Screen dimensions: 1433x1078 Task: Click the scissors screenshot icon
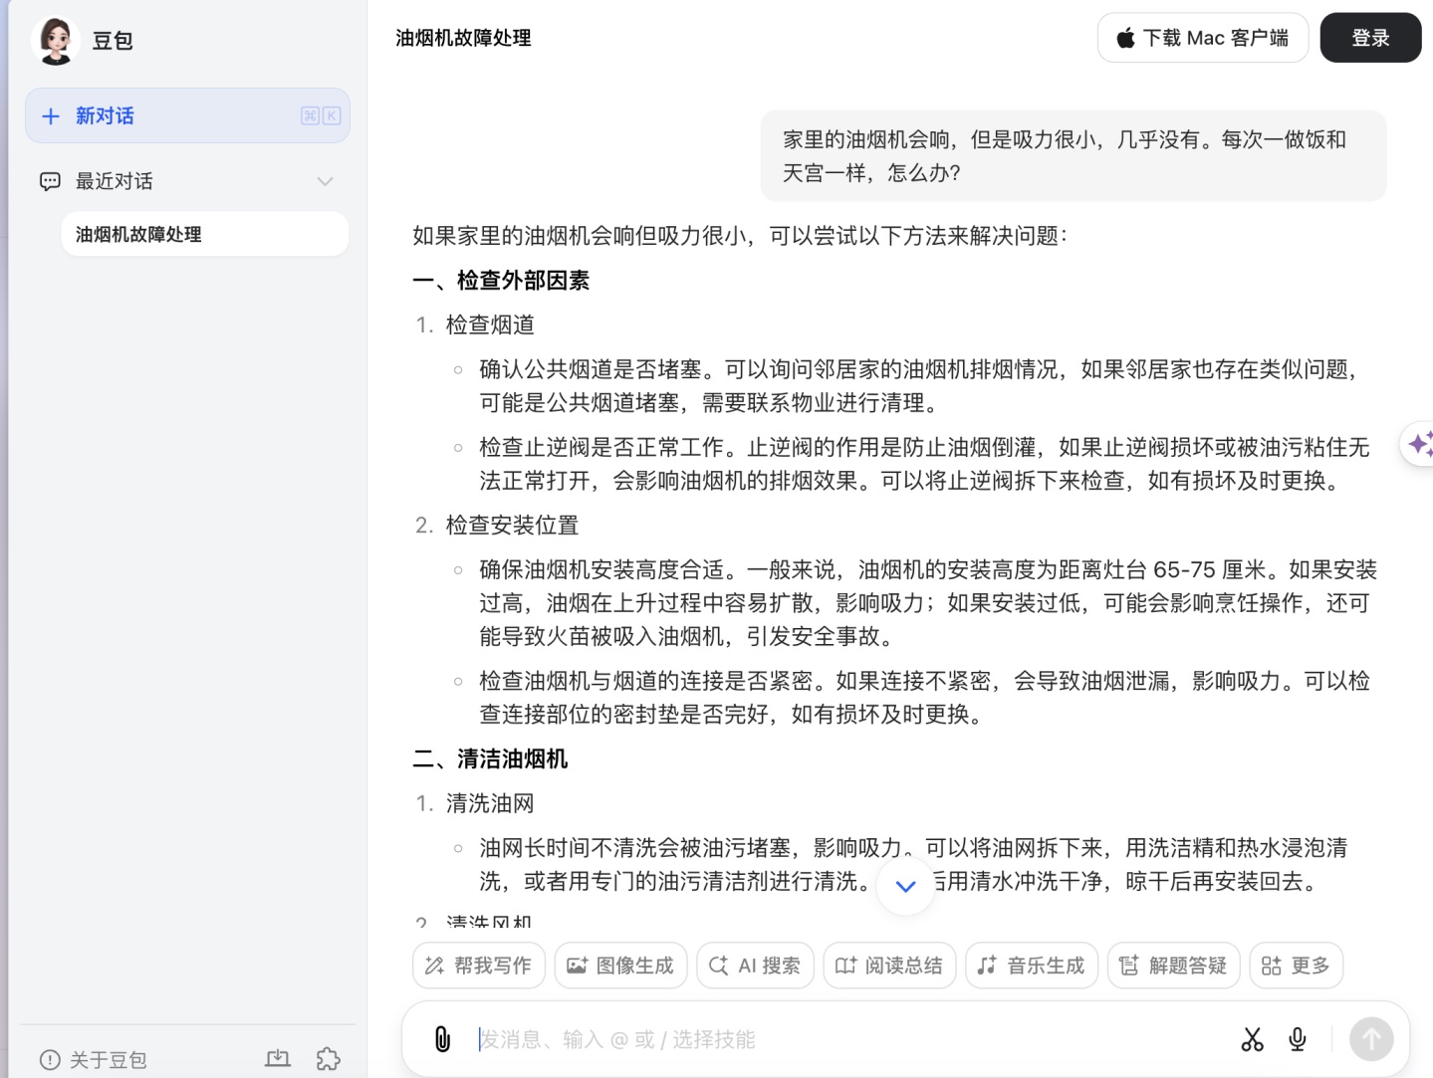point(1252,1039)
